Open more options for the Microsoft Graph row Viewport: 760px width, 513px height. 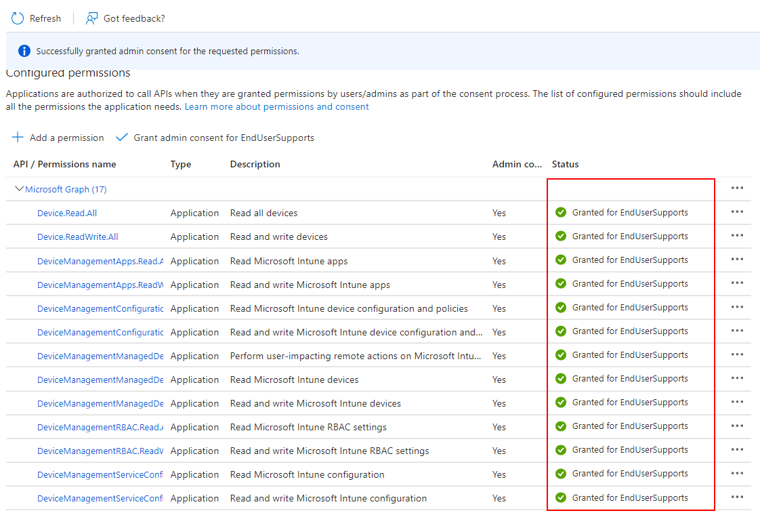pos(737,188)
